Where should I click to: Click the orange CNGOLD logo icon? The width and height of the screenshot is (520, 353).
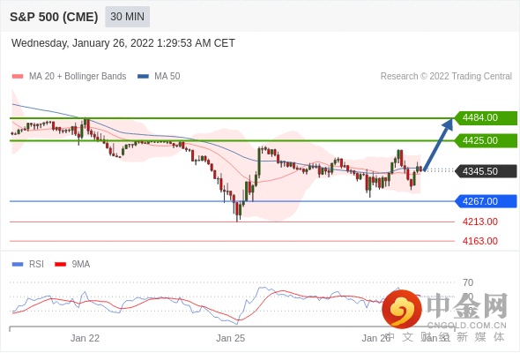[402, 309]
